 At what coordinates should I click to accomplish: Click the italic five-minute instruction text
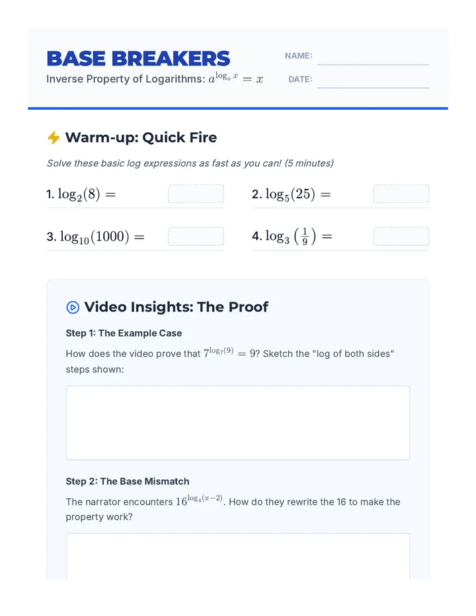(x=190, y=163)
